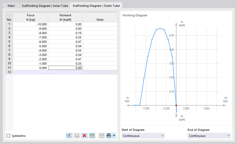Click the Force N [kip] column header
Screen dimensions: 237x144
coord(31,17)
